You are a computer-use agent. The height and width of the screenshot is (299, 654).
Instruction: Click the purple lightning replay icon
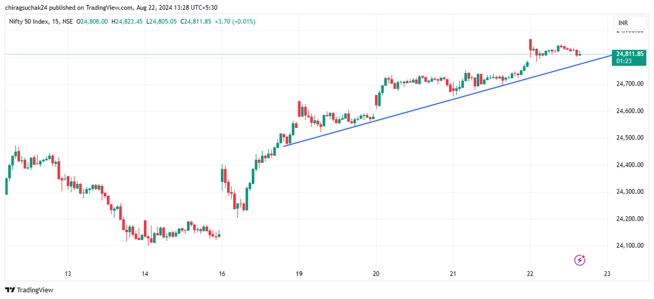pyautogui.click(x=580, y=260)
